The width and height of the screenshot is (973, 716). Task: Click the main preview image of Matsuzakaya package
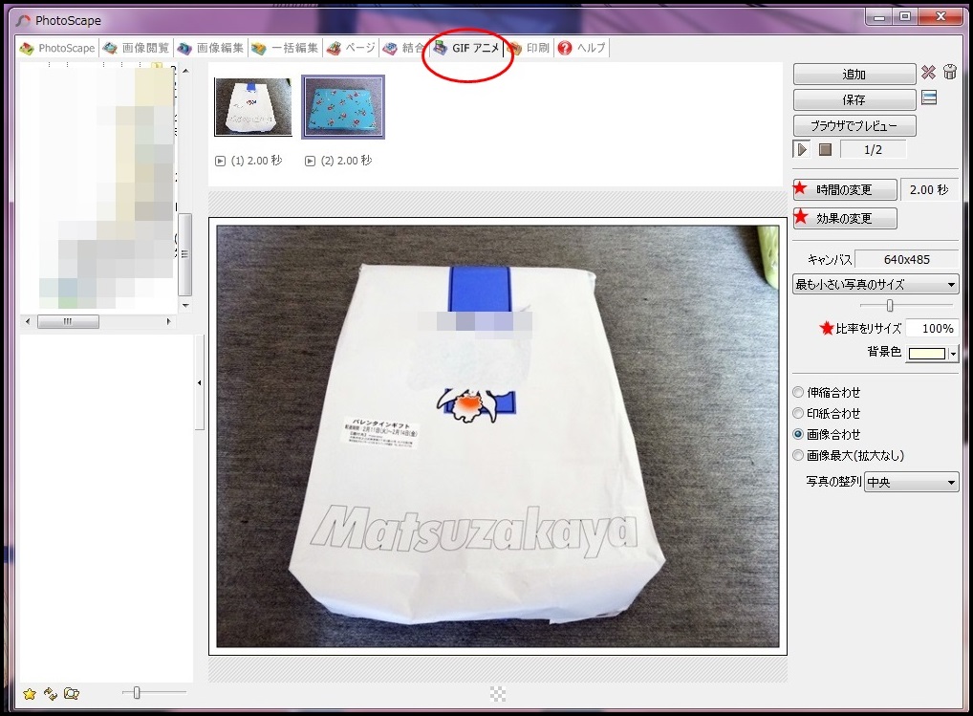(x=498, y=436)
